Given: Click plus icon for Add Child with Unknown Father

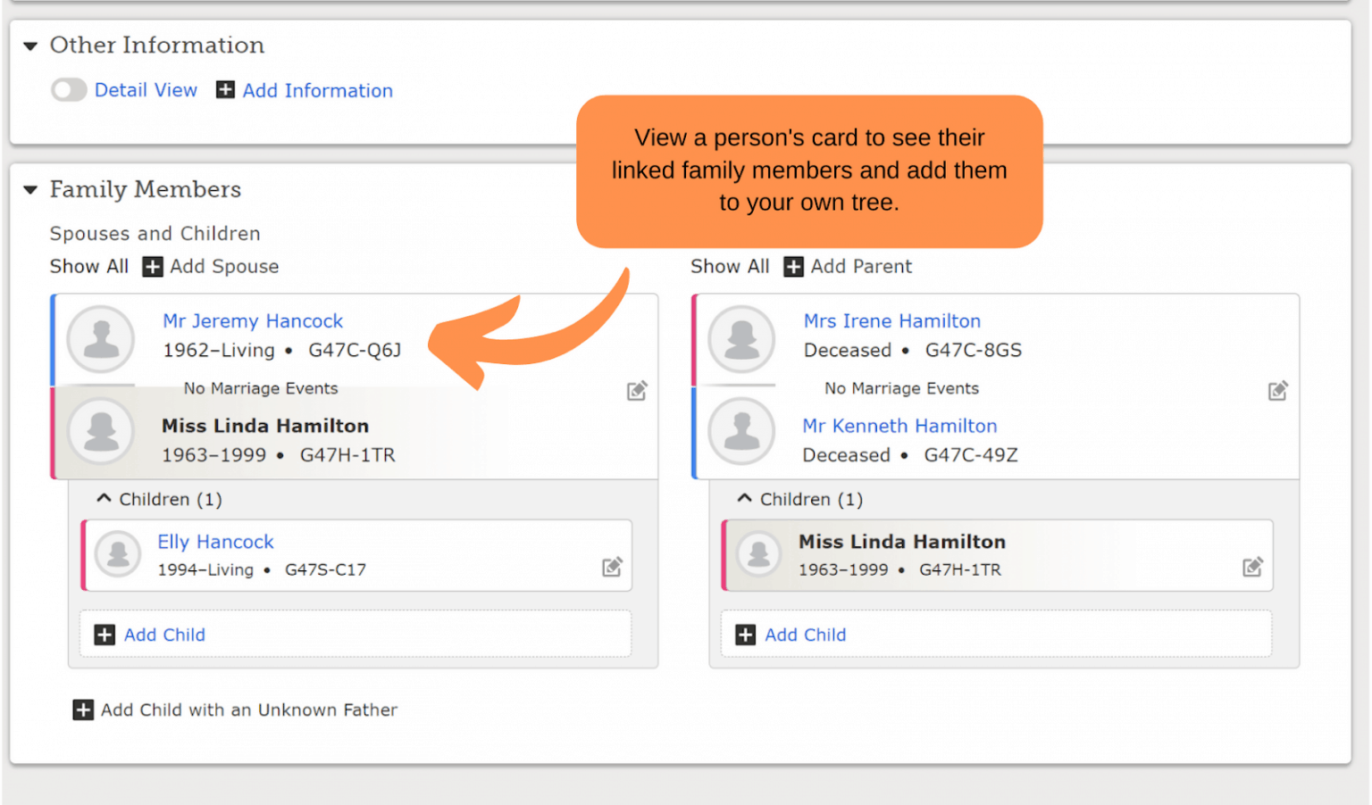Looking at the screenshot, I should [x=83, y=710].
